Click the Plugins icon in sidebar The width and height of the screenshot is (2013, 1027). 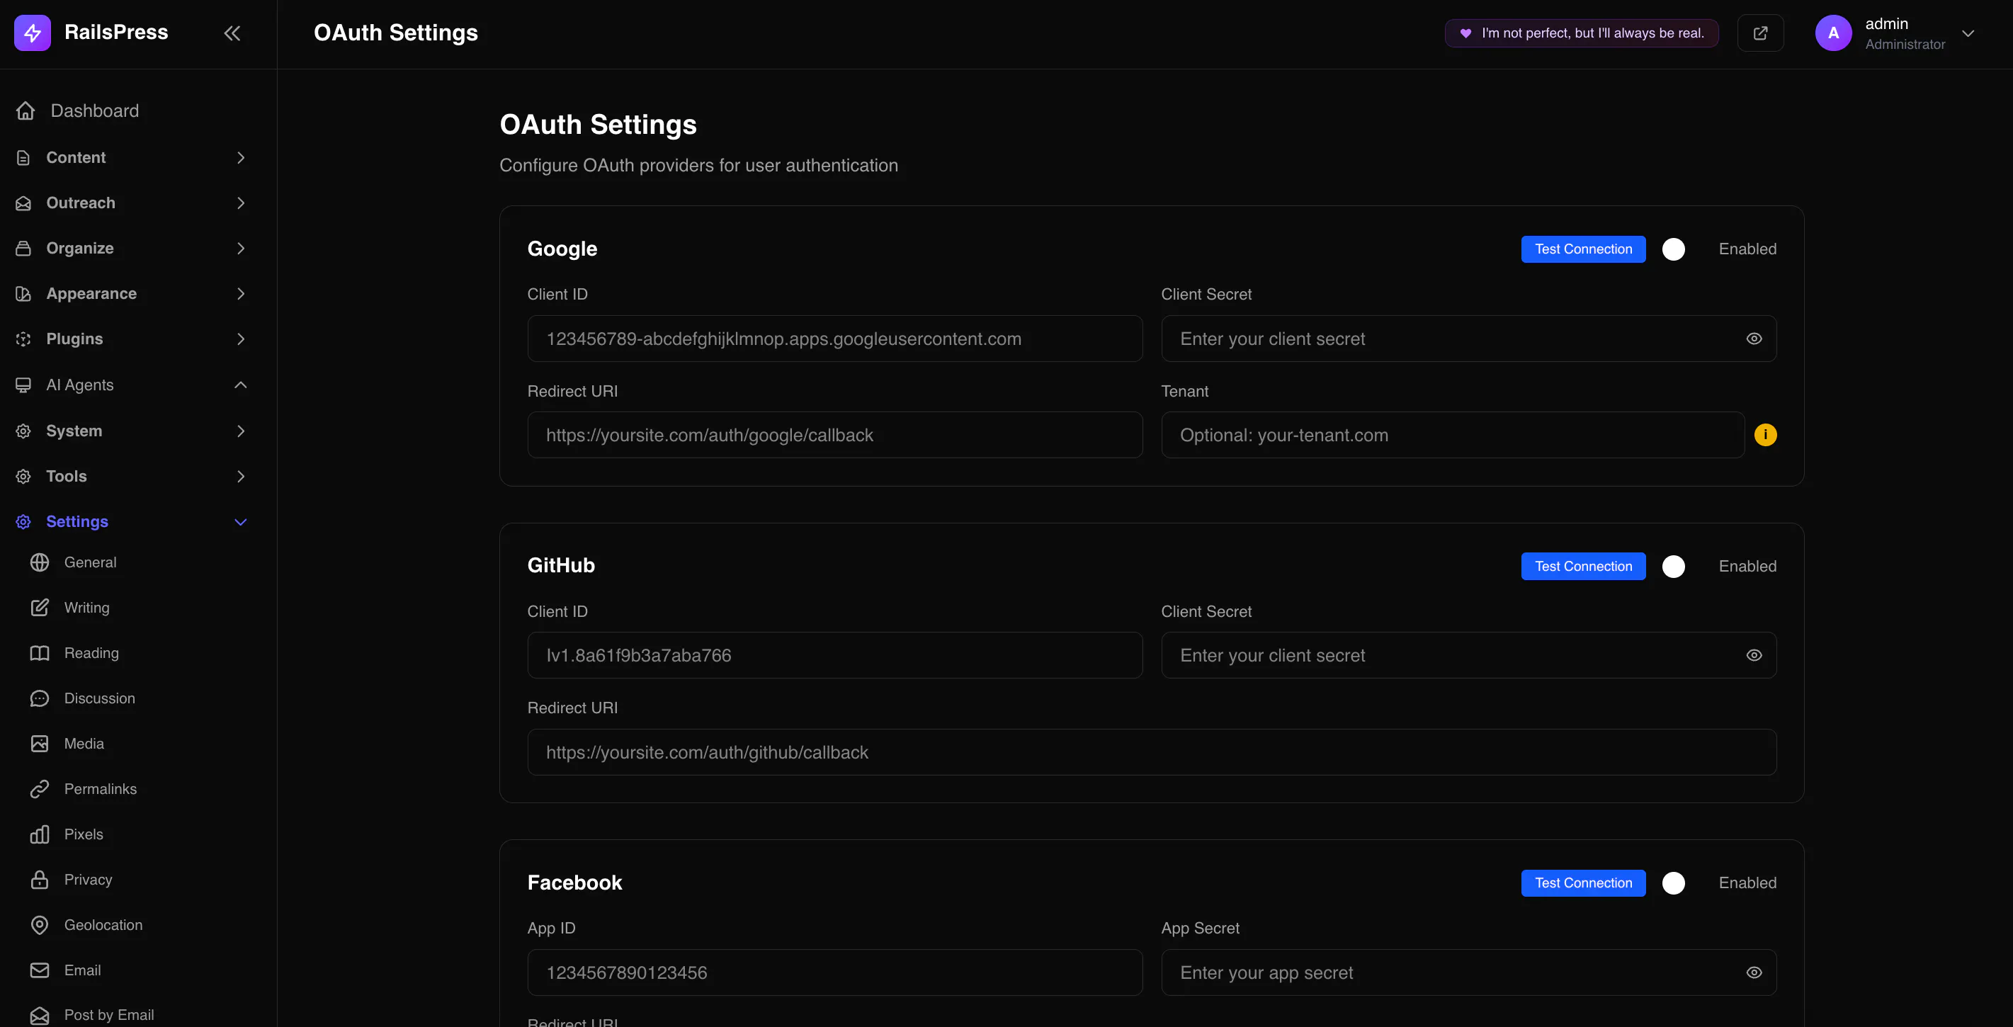[23, 339]
